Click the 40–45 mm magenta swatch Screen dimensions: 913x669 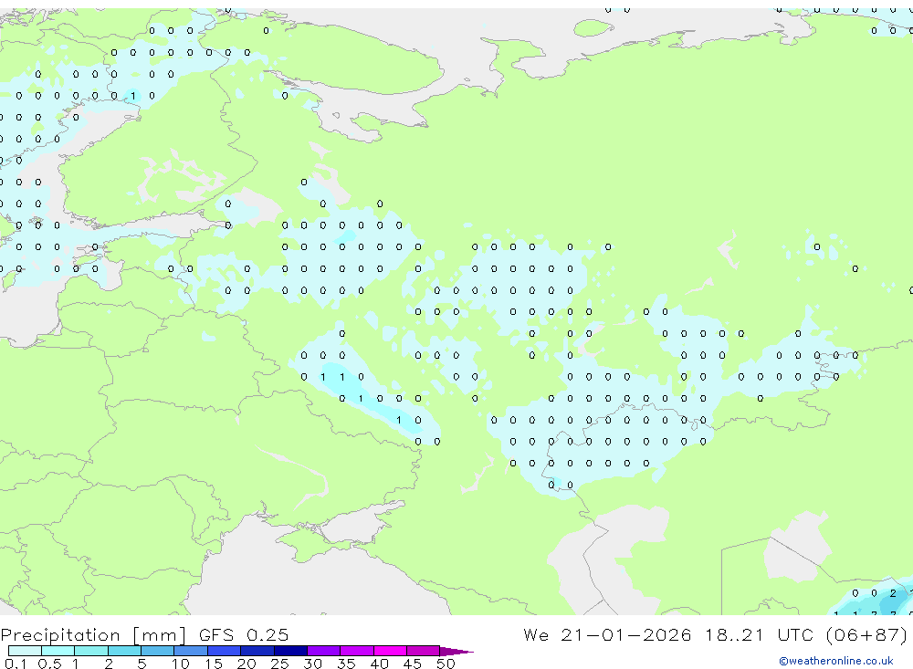point(390,651)
